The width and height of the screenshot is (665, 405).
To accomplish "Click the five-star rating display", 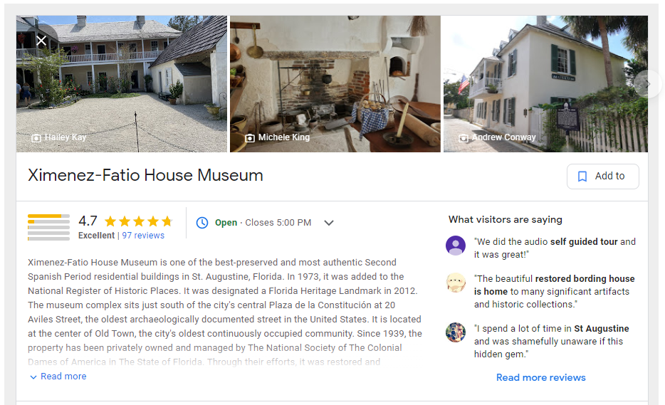I will (139, 221).
